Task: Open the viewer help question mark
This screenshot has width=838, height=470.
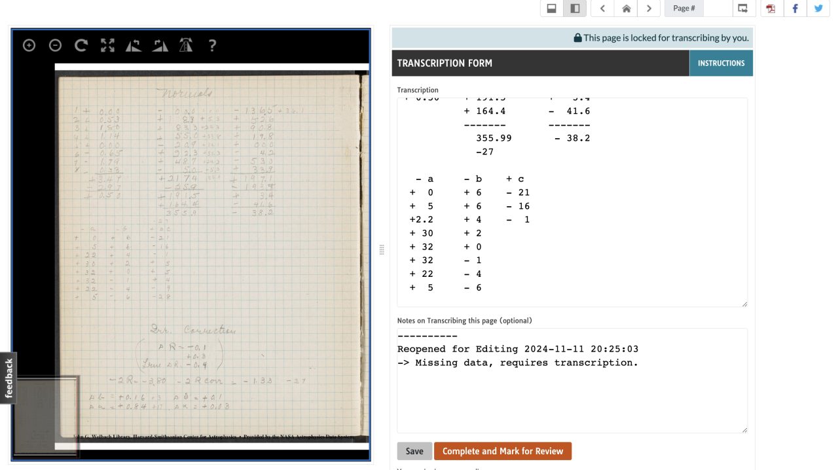Action: point(212,45)
